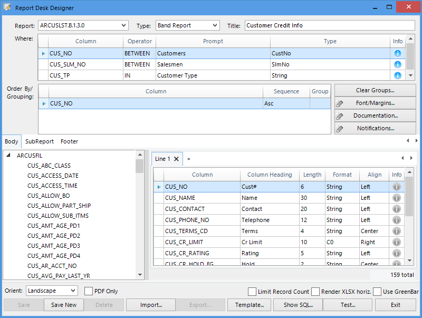Toggle Limit Record Count checkbox
This screenshot has width=422, height=318.
[252, 292]
